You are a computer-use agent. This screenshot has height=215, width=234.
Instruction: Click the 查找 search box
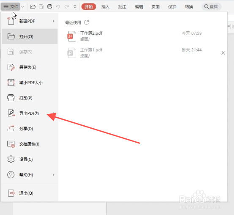212,7
